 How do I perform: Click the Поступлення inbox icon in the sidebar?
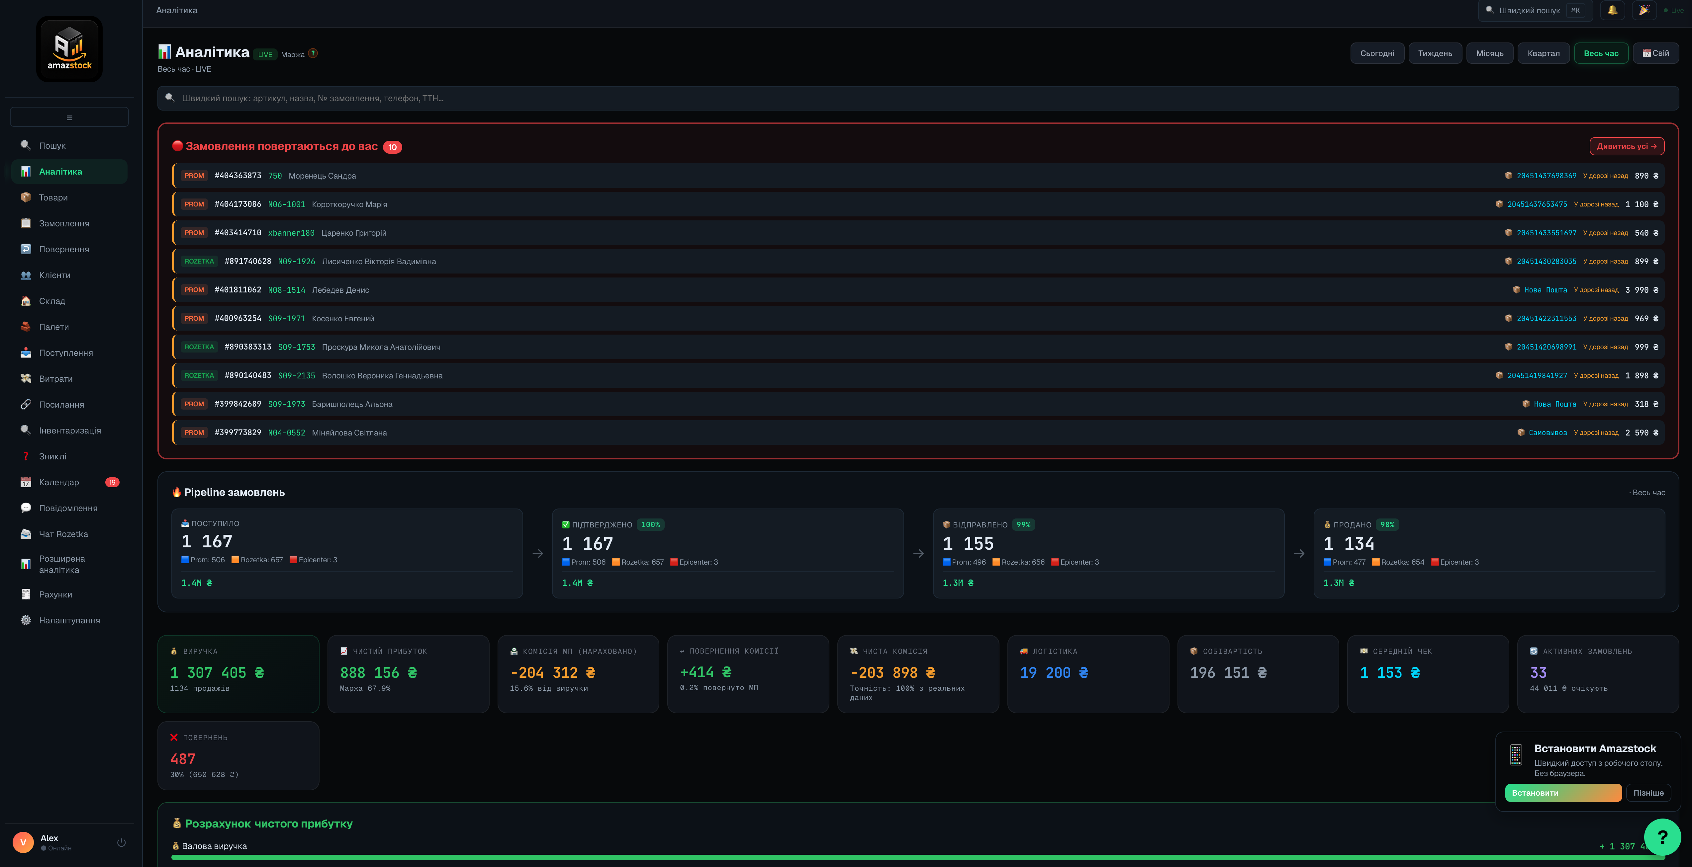click(x=26, y=353)
